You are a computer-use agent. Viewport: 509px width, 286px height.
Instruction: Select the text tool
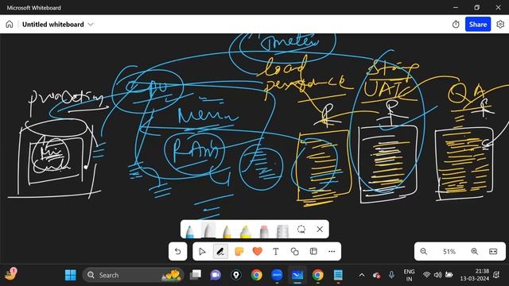tap(276, 251)
